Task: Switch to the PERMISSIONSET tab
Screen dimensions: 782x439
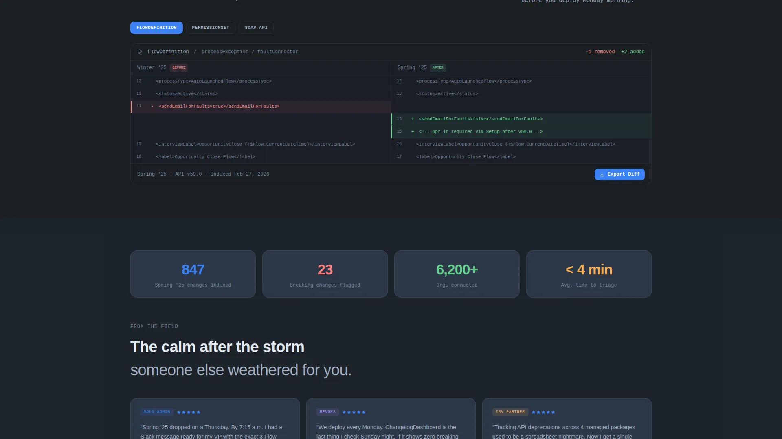Action: pos(211,28)
